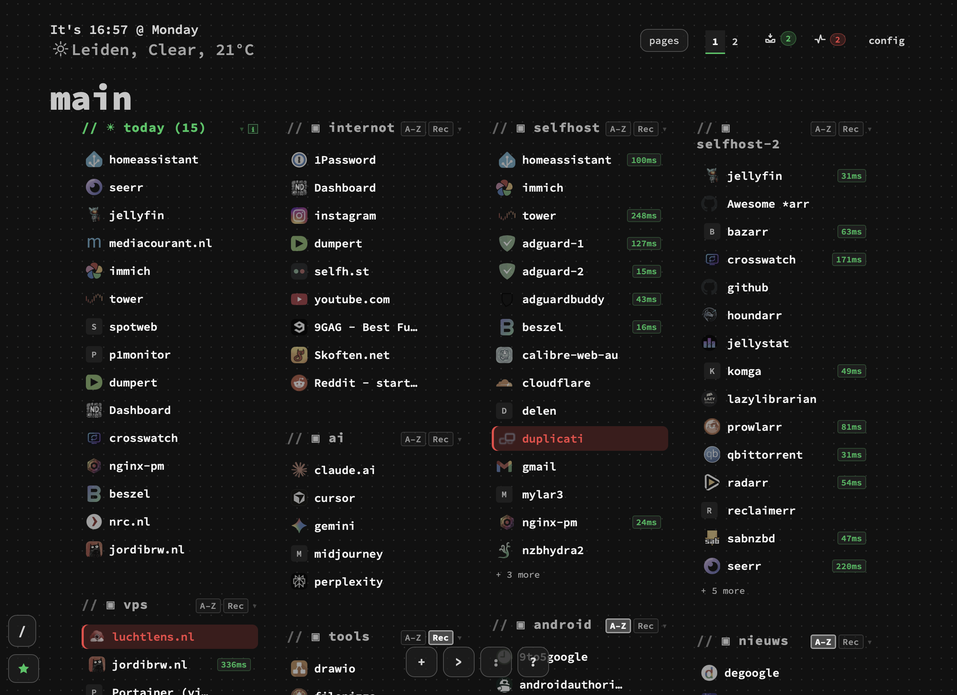957x695 pixels.
Task: Switch tools section to A-Z sort
Action: 413,638
